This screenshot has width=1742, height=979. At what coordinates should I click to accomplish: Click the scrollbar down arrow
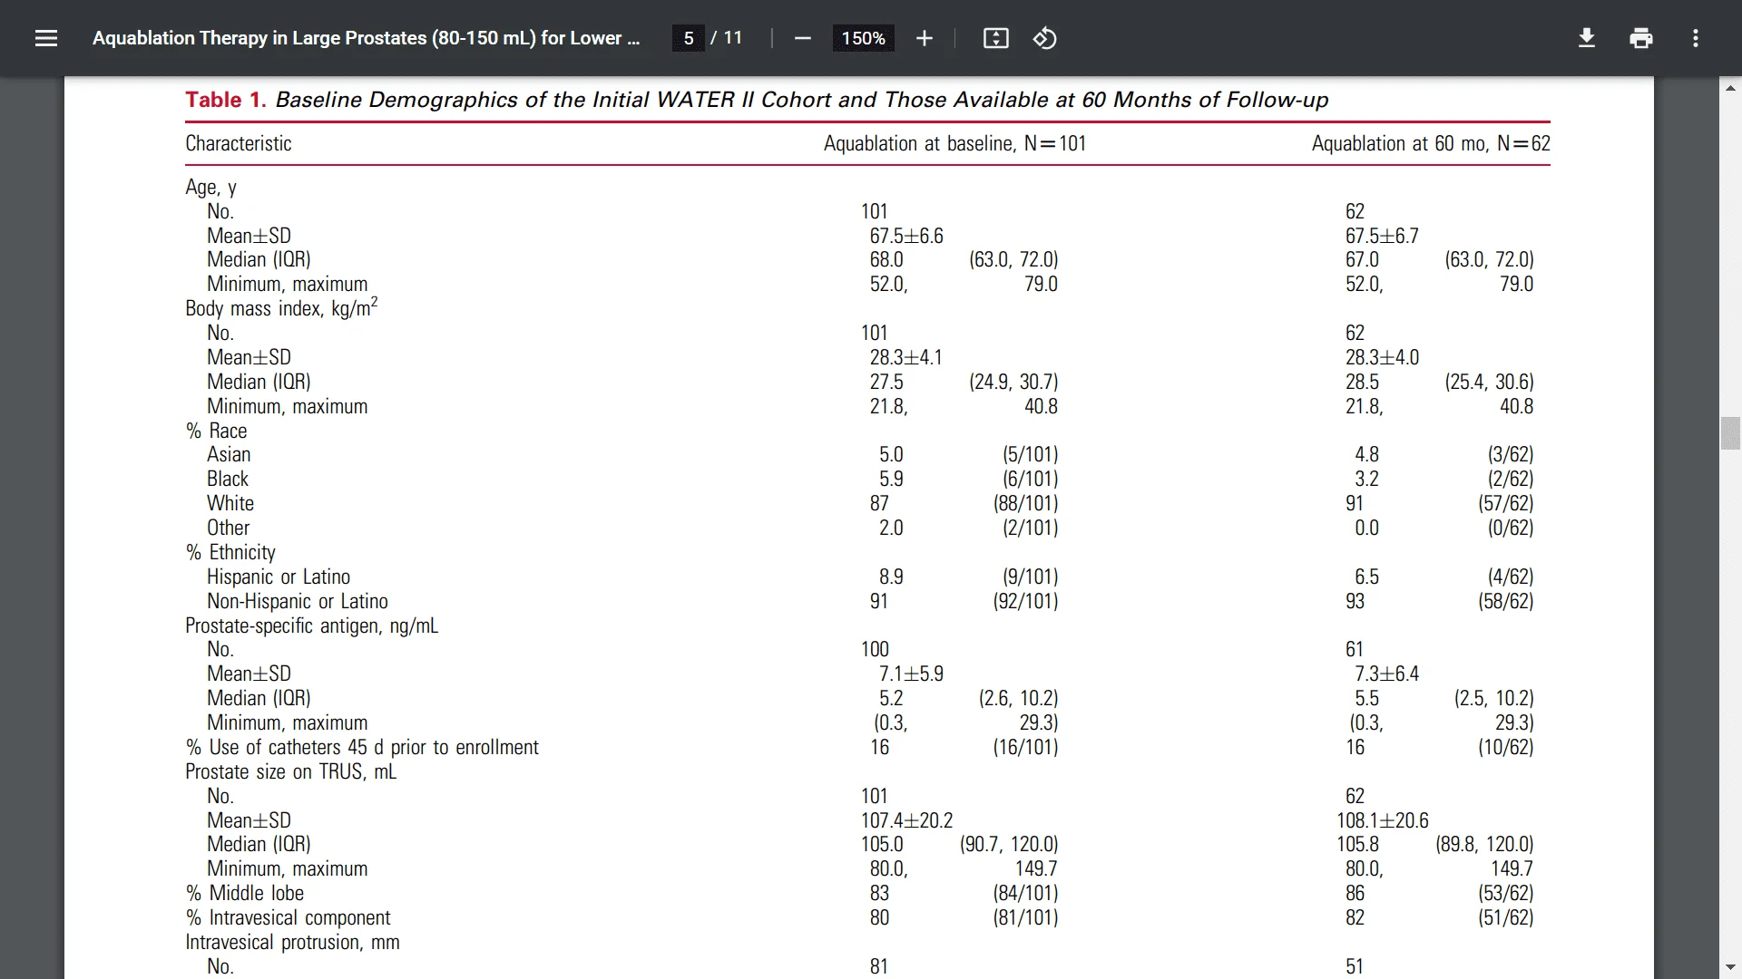1730,968
